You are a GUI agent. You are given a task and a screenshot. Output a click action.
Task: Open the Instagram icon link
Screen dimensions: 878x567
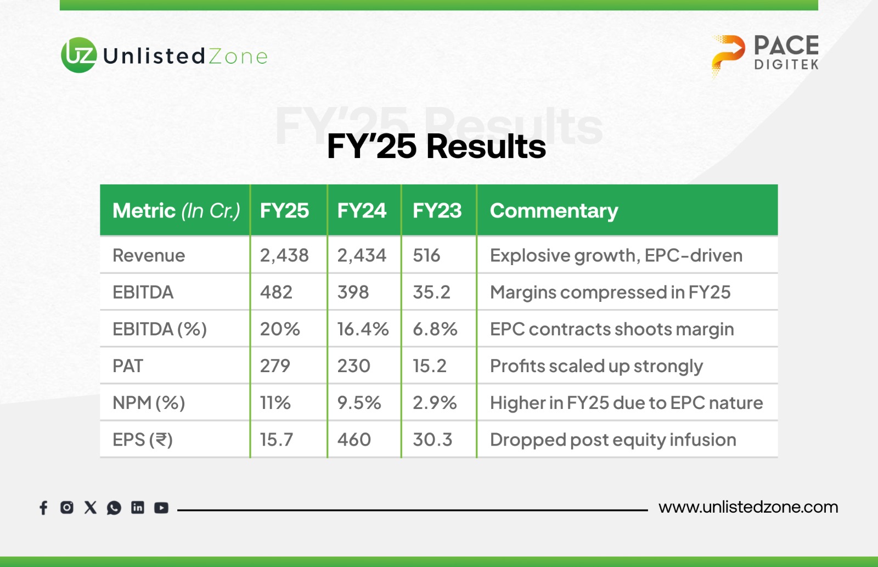(x=67, y=508)
